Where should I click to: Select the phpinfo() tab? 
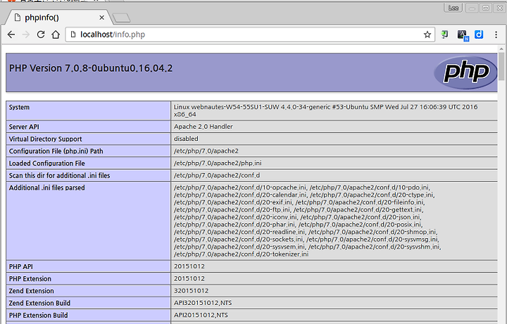59,18
